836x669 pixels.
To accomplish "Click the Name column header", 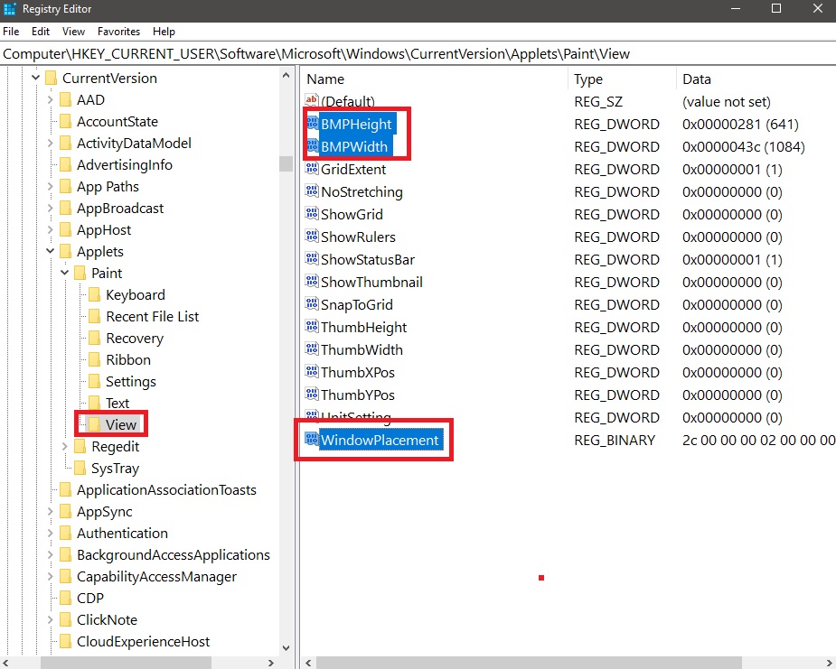I will [x=325, y=79].
